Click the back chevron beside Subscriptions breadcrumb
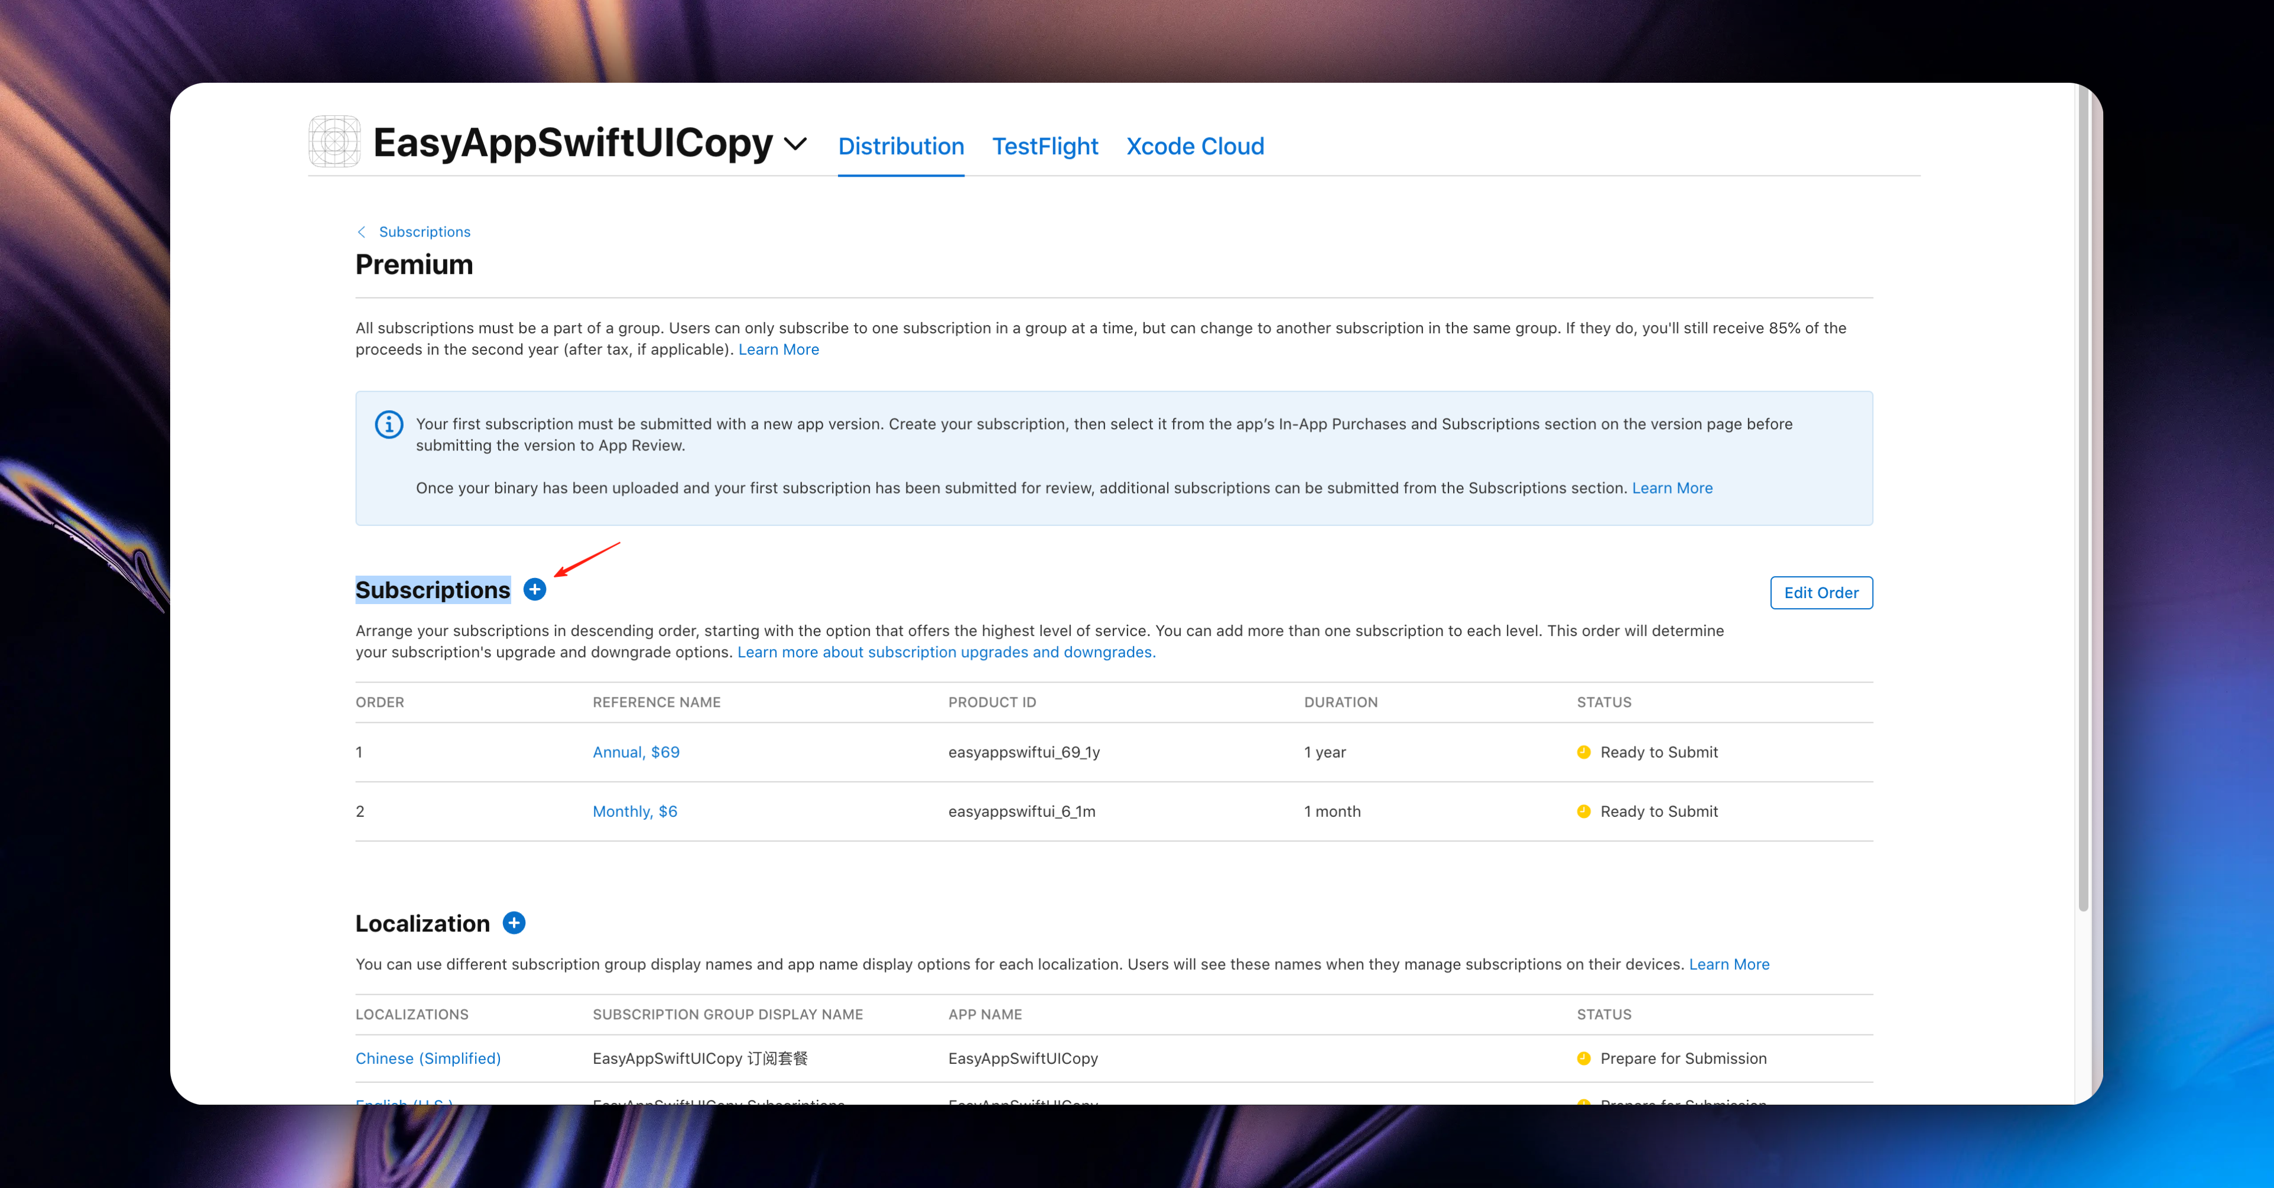Image resolution: width=2274 pixels, height=1188 pixels. pos(361,231)
